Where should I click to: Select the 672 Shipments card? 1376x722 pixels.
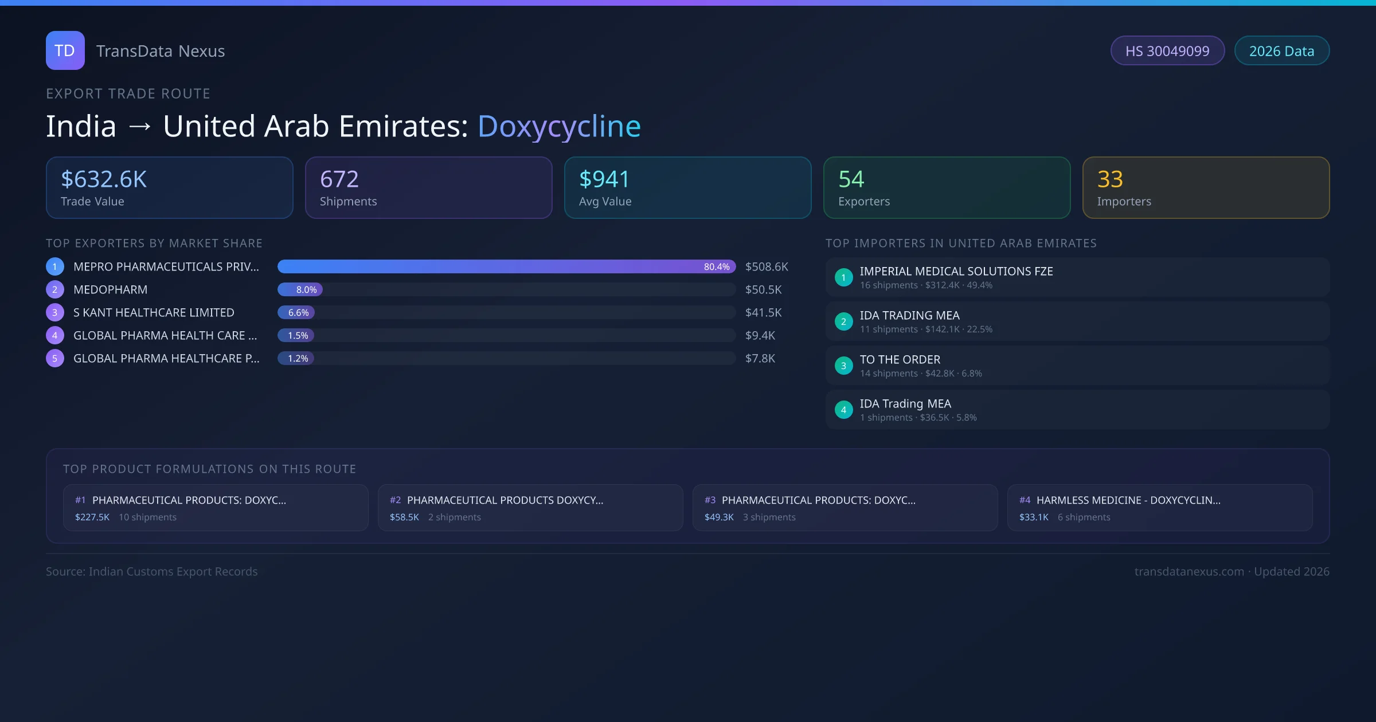coord(428,188)
